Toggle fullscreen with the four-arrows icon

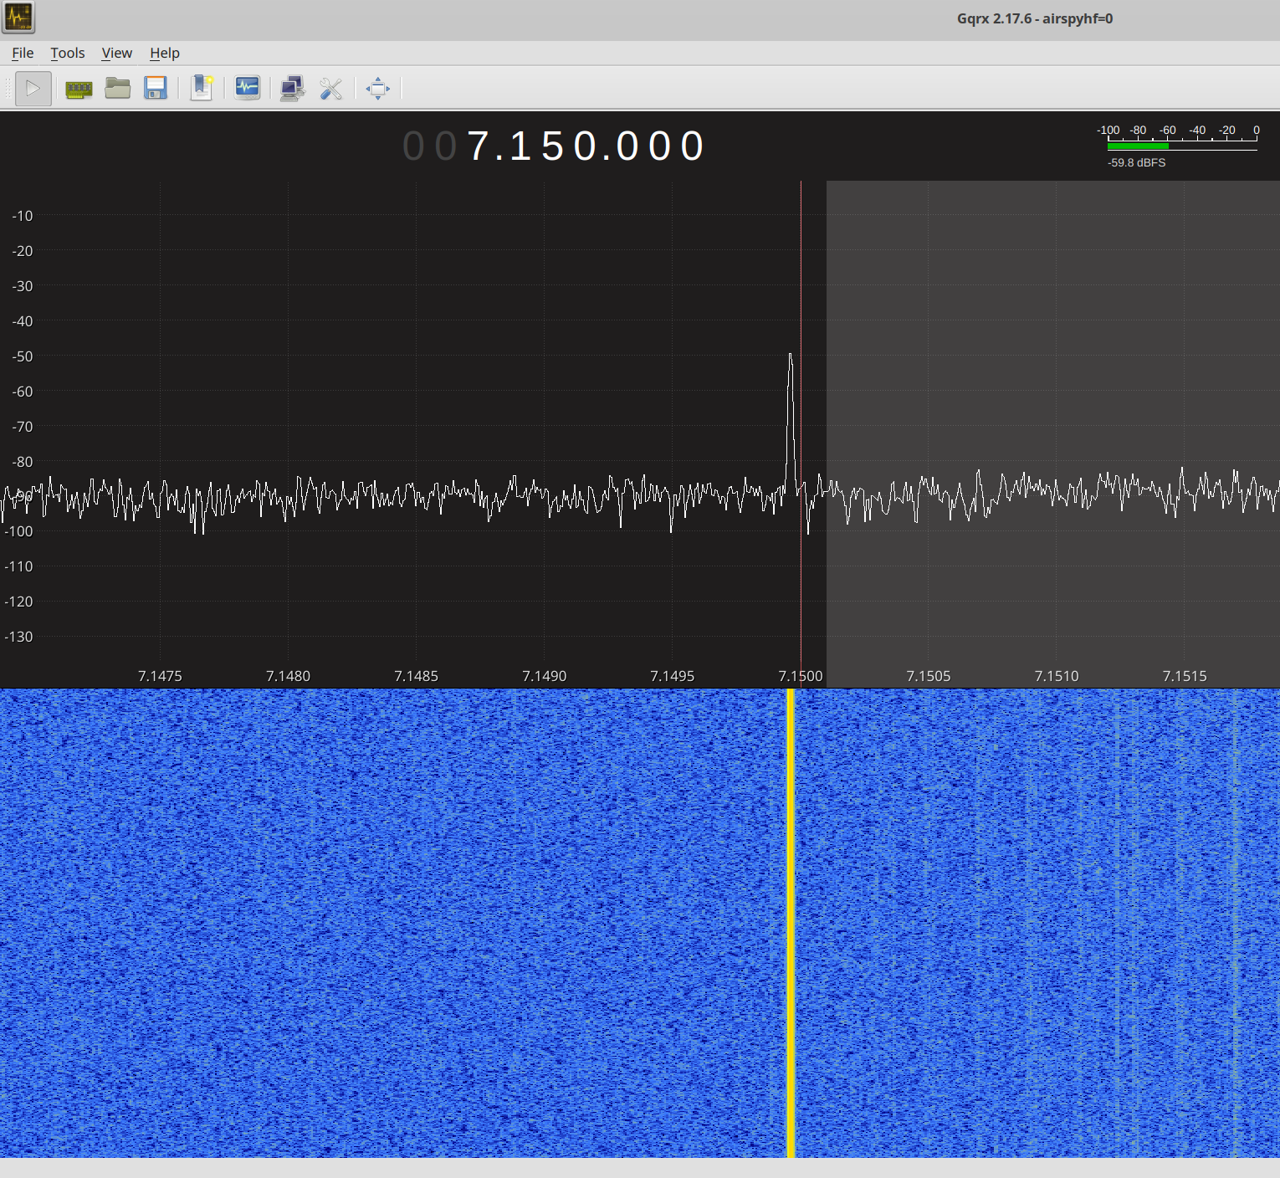pyautogui.click(x=377, y=88)
